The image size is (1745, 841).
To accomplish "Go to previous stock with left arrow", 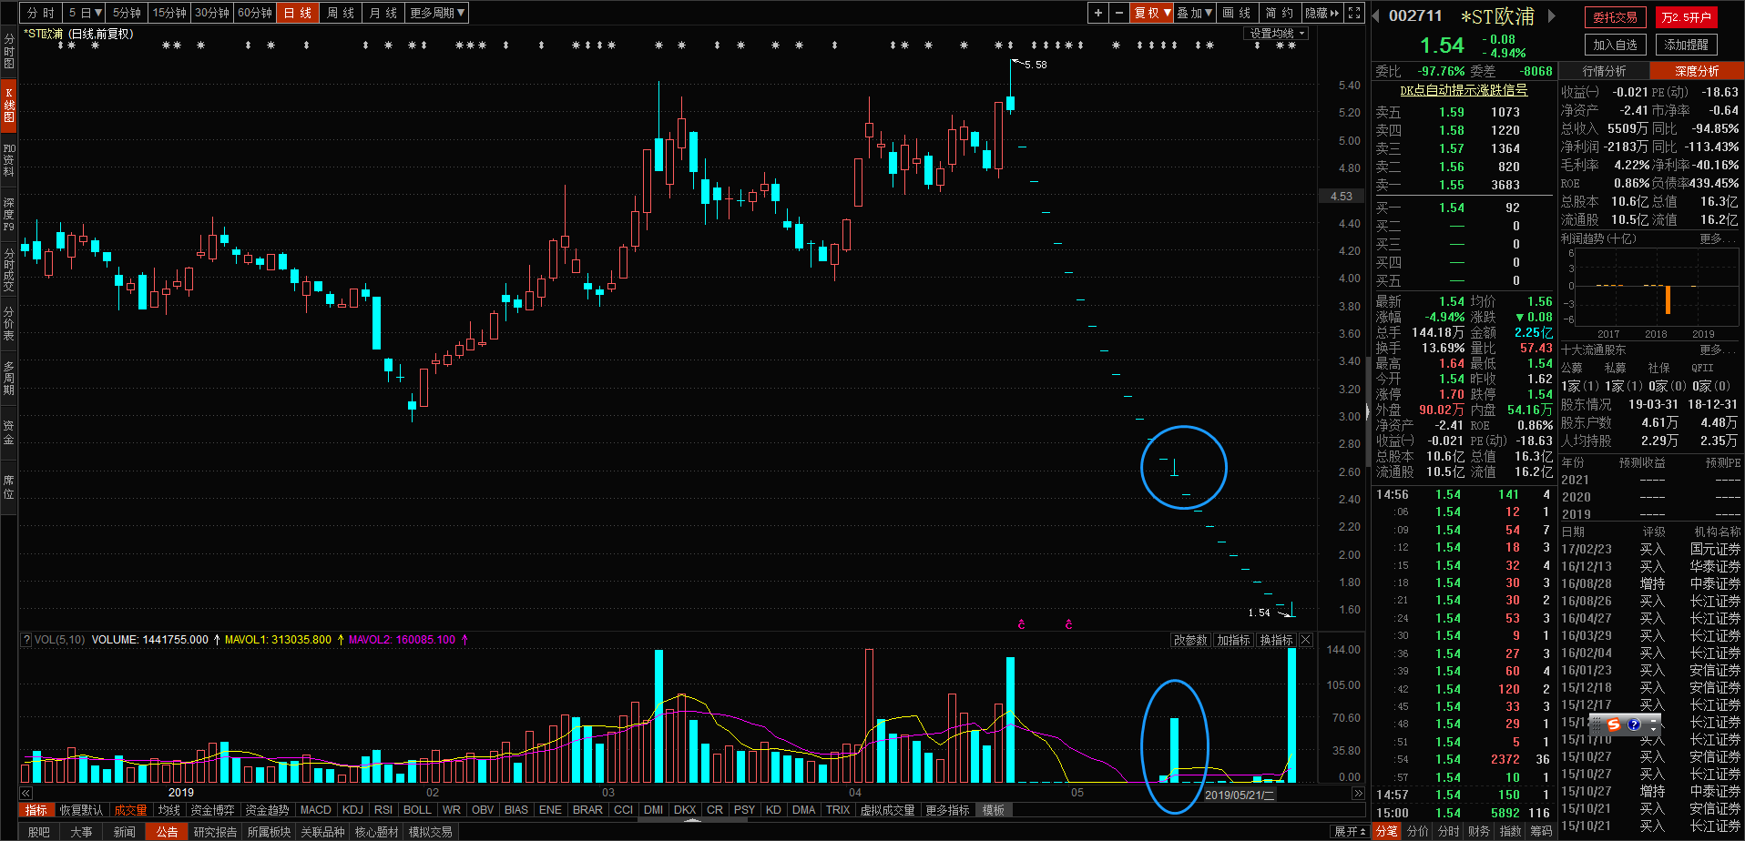I will [x=1376, y=16].
